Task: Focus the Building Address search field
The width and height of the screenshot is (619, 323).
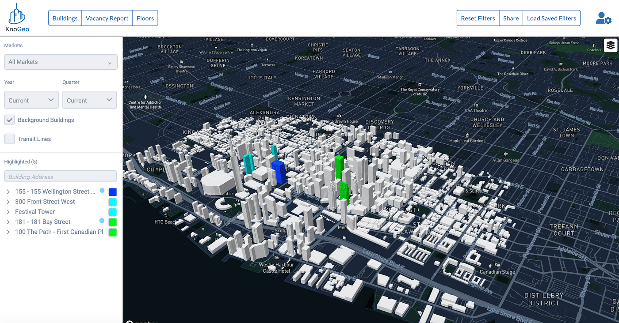Action: [x=61, y=177]
